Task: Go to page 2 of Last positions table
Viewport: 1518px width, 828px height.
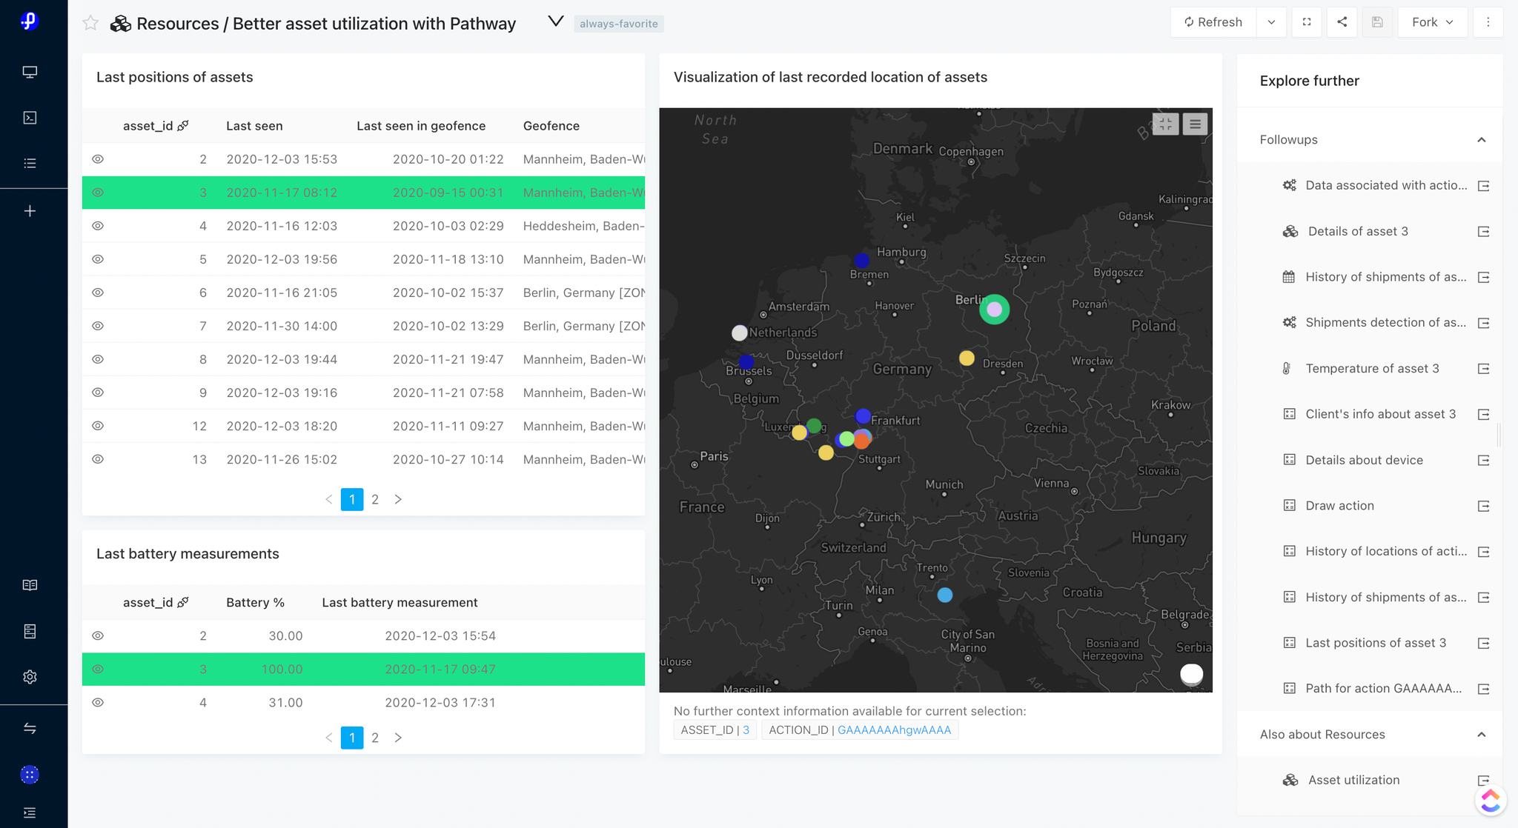Action: coord(375,499)
